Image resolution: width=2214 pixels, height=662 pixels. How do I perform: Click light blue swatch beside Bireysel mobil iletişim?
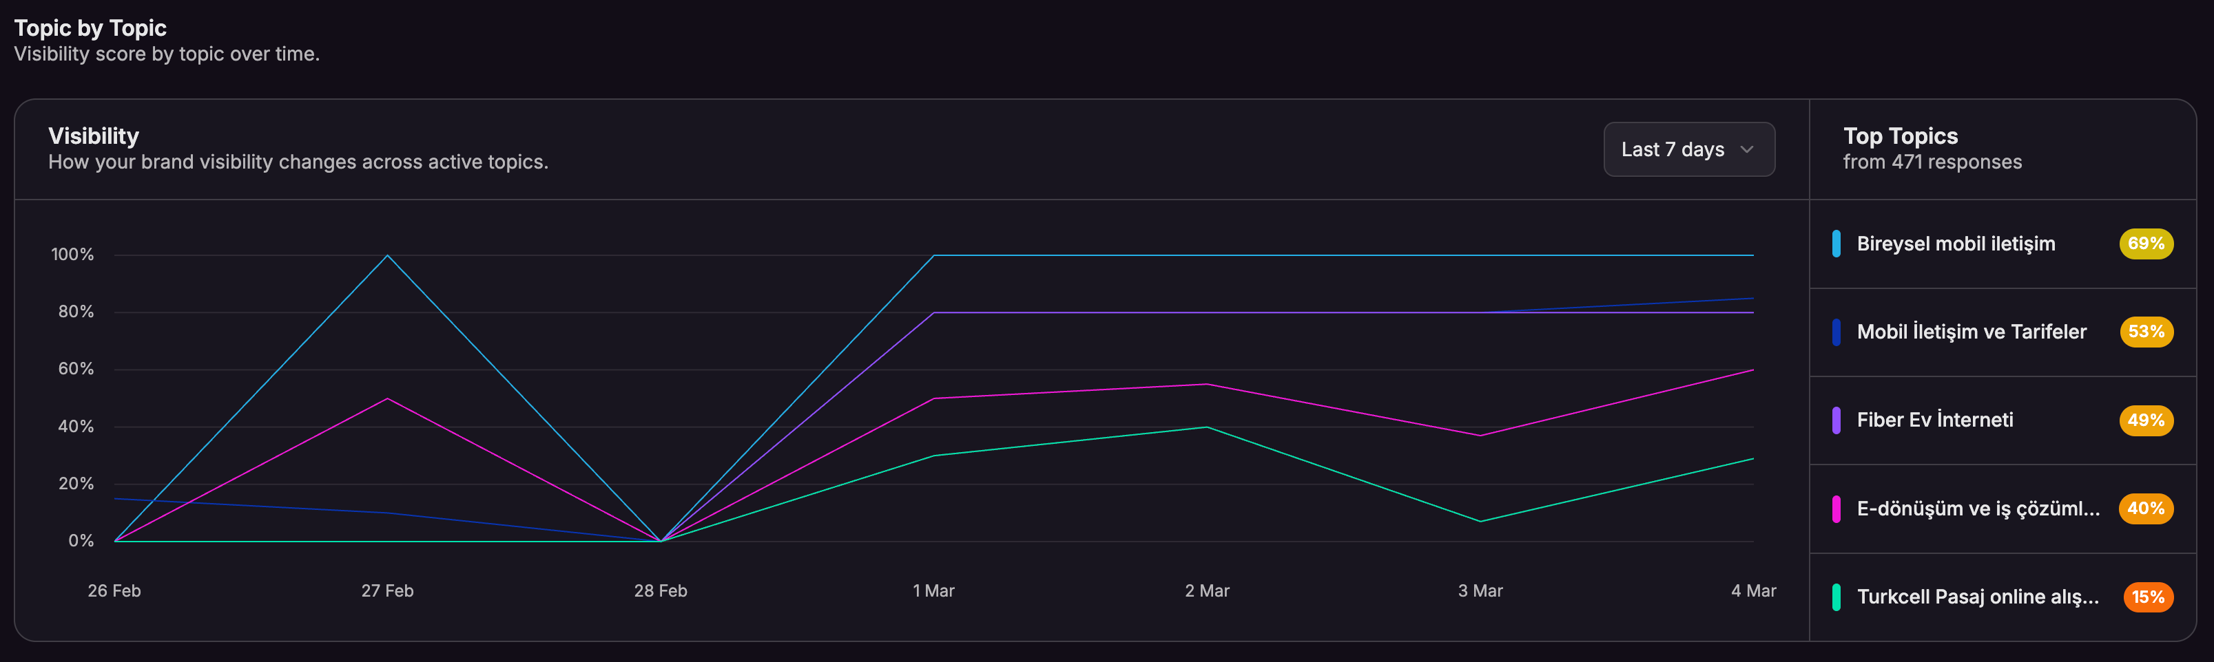coord(1836,244)
